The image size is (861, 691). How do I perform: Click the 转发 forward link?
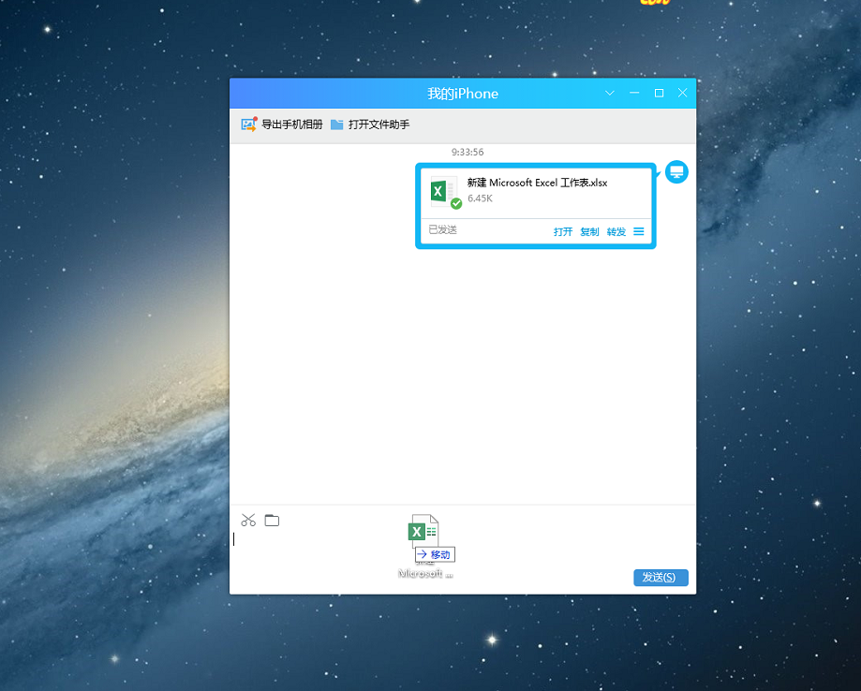click(616, 231)
